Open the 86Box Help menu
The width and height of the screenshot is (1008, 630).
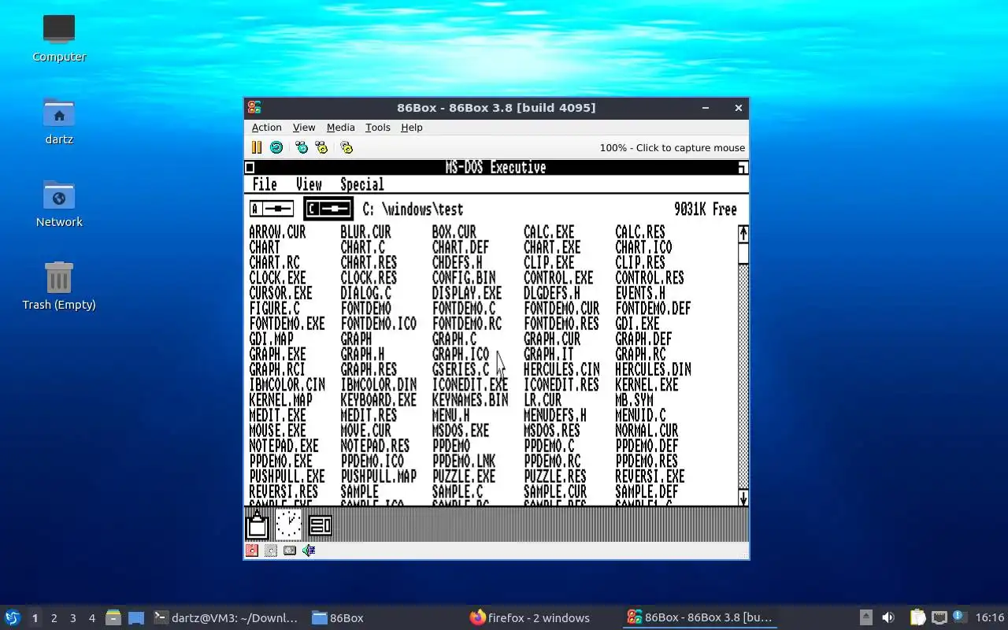tap(412, 128)
